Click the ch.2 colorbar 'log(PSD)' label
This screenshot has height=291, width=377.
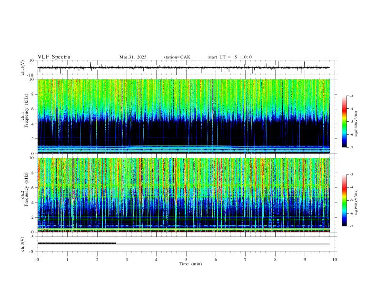pyautogui.click(x=356, y=202)
